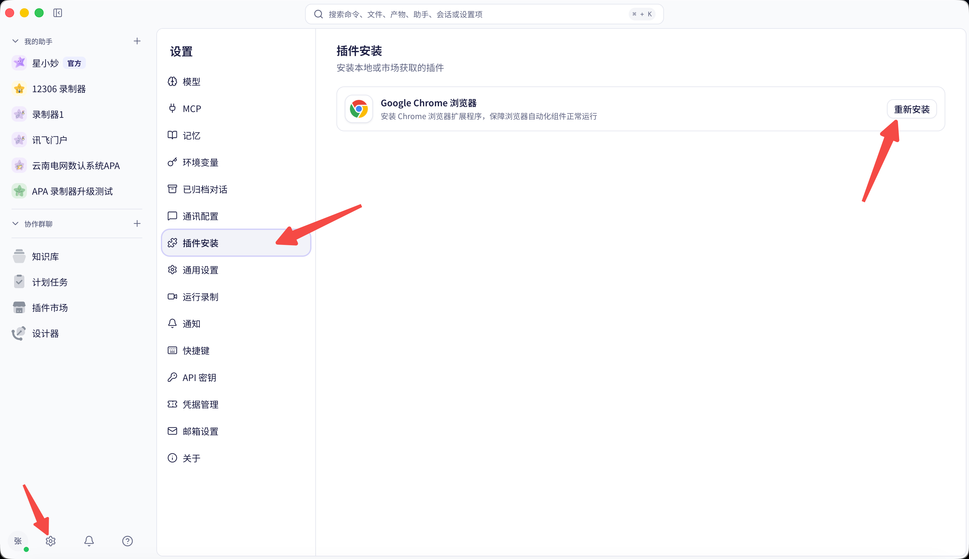Open notifications bell in bottom bar
This screenshot has height=559, width=969.
89,540
